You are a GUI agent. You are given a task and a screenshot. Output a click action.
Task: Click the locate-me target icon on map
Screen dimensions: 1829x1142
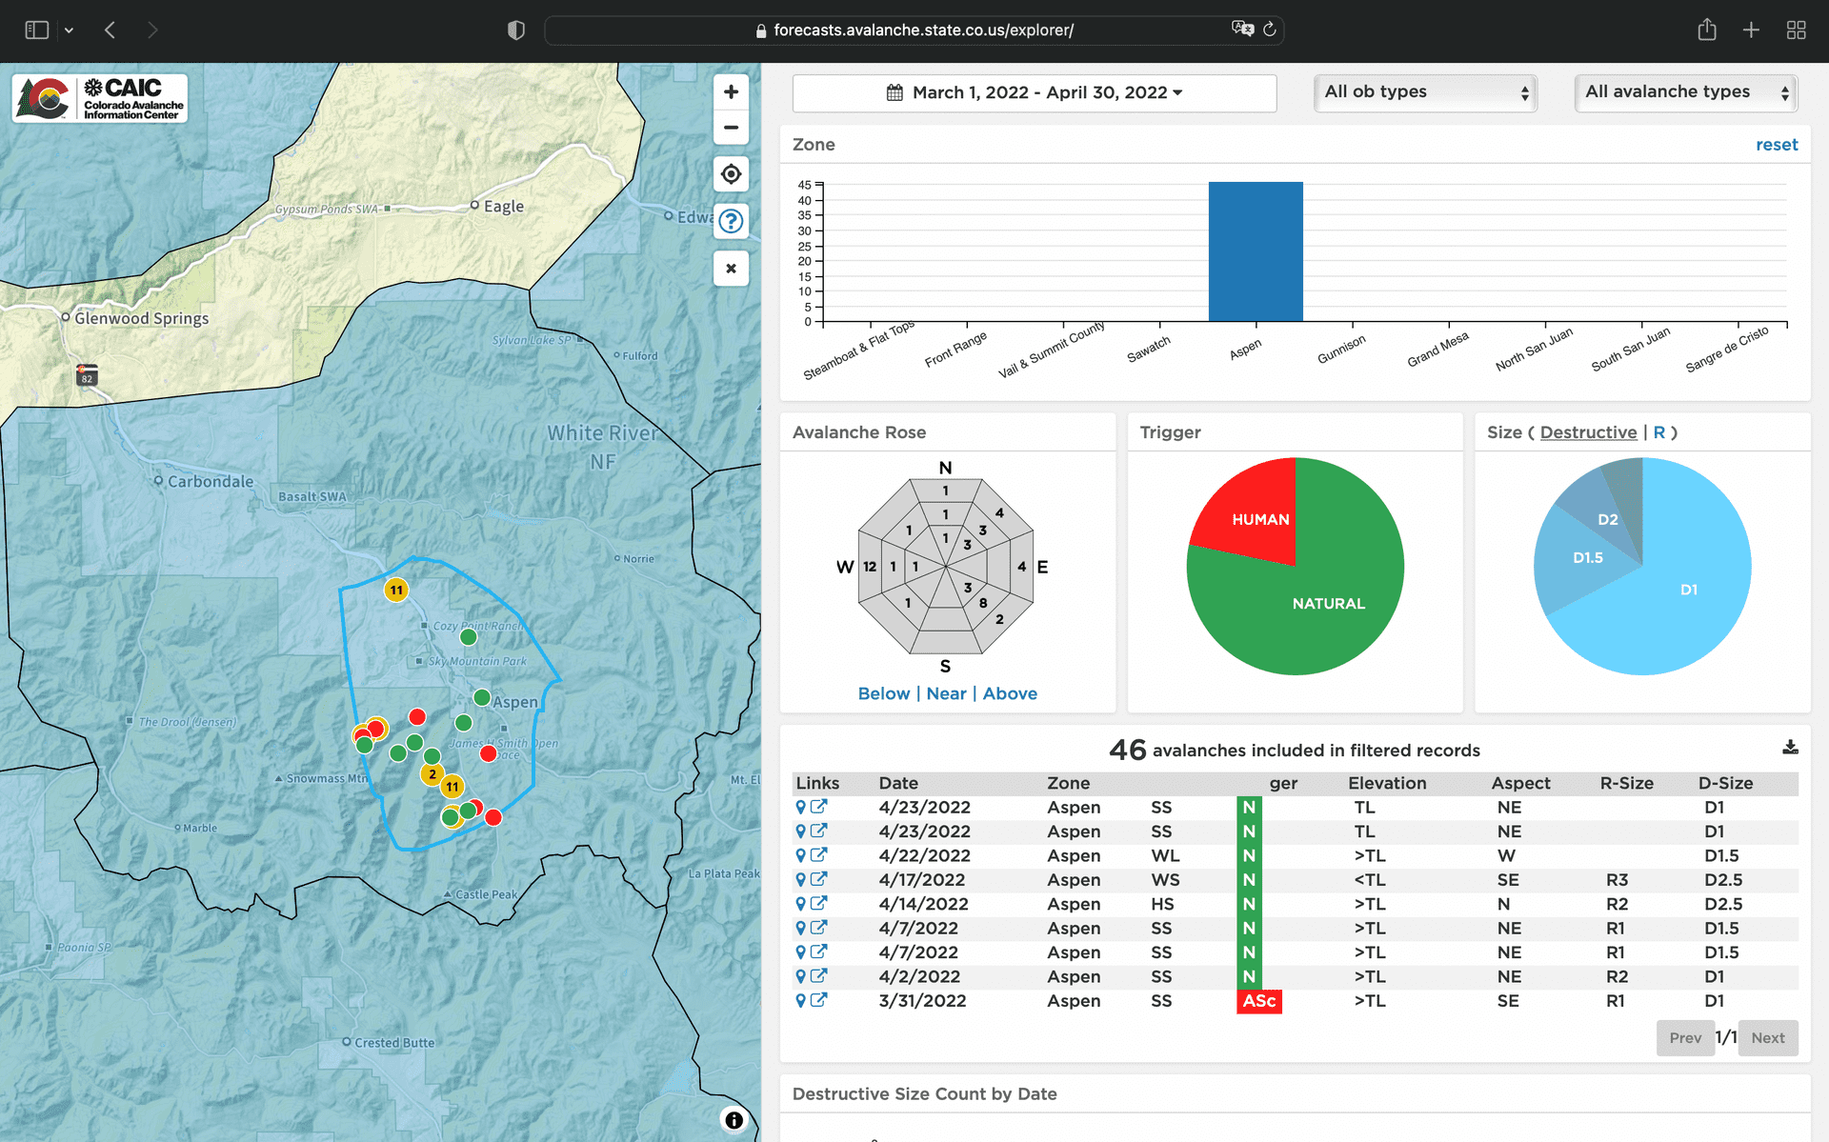point(731,174)
